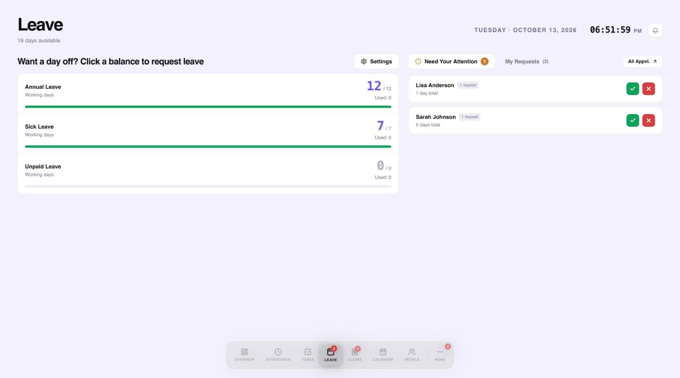This screenshot has height=378, width=680.
Task: Open Claims from the bottom dock
Action: point(355,355)
